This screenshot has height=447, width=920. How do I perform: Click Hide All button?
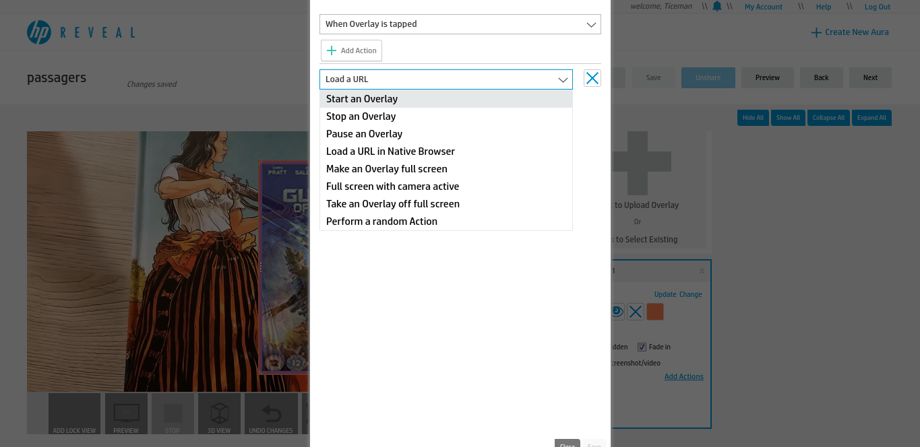753,118
